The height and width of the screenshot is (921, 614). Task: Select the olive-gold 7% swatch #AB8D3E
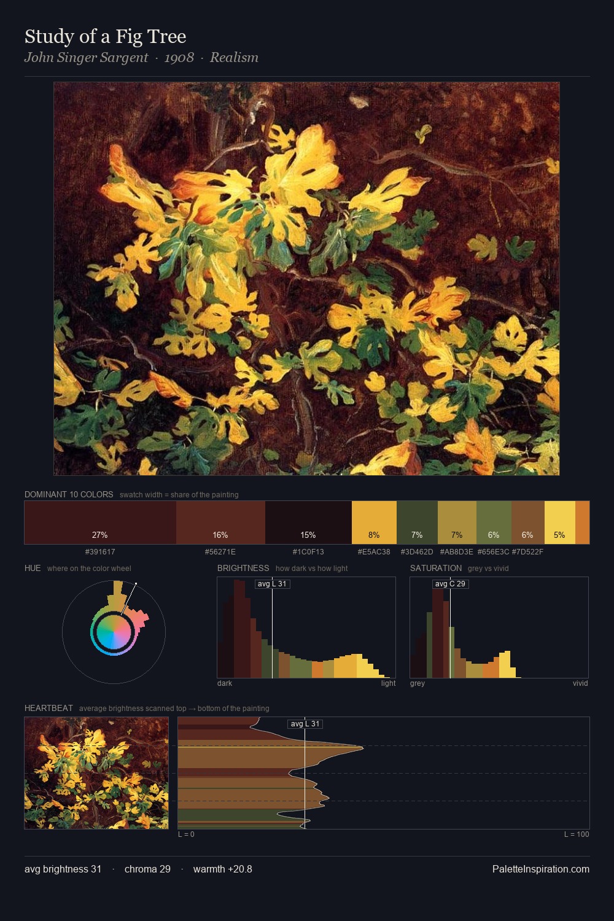coord(457,523)
